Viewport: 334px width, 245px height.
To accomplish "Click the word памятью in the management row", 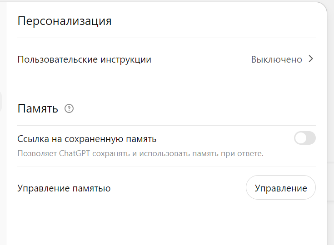I will pos(92,188).
